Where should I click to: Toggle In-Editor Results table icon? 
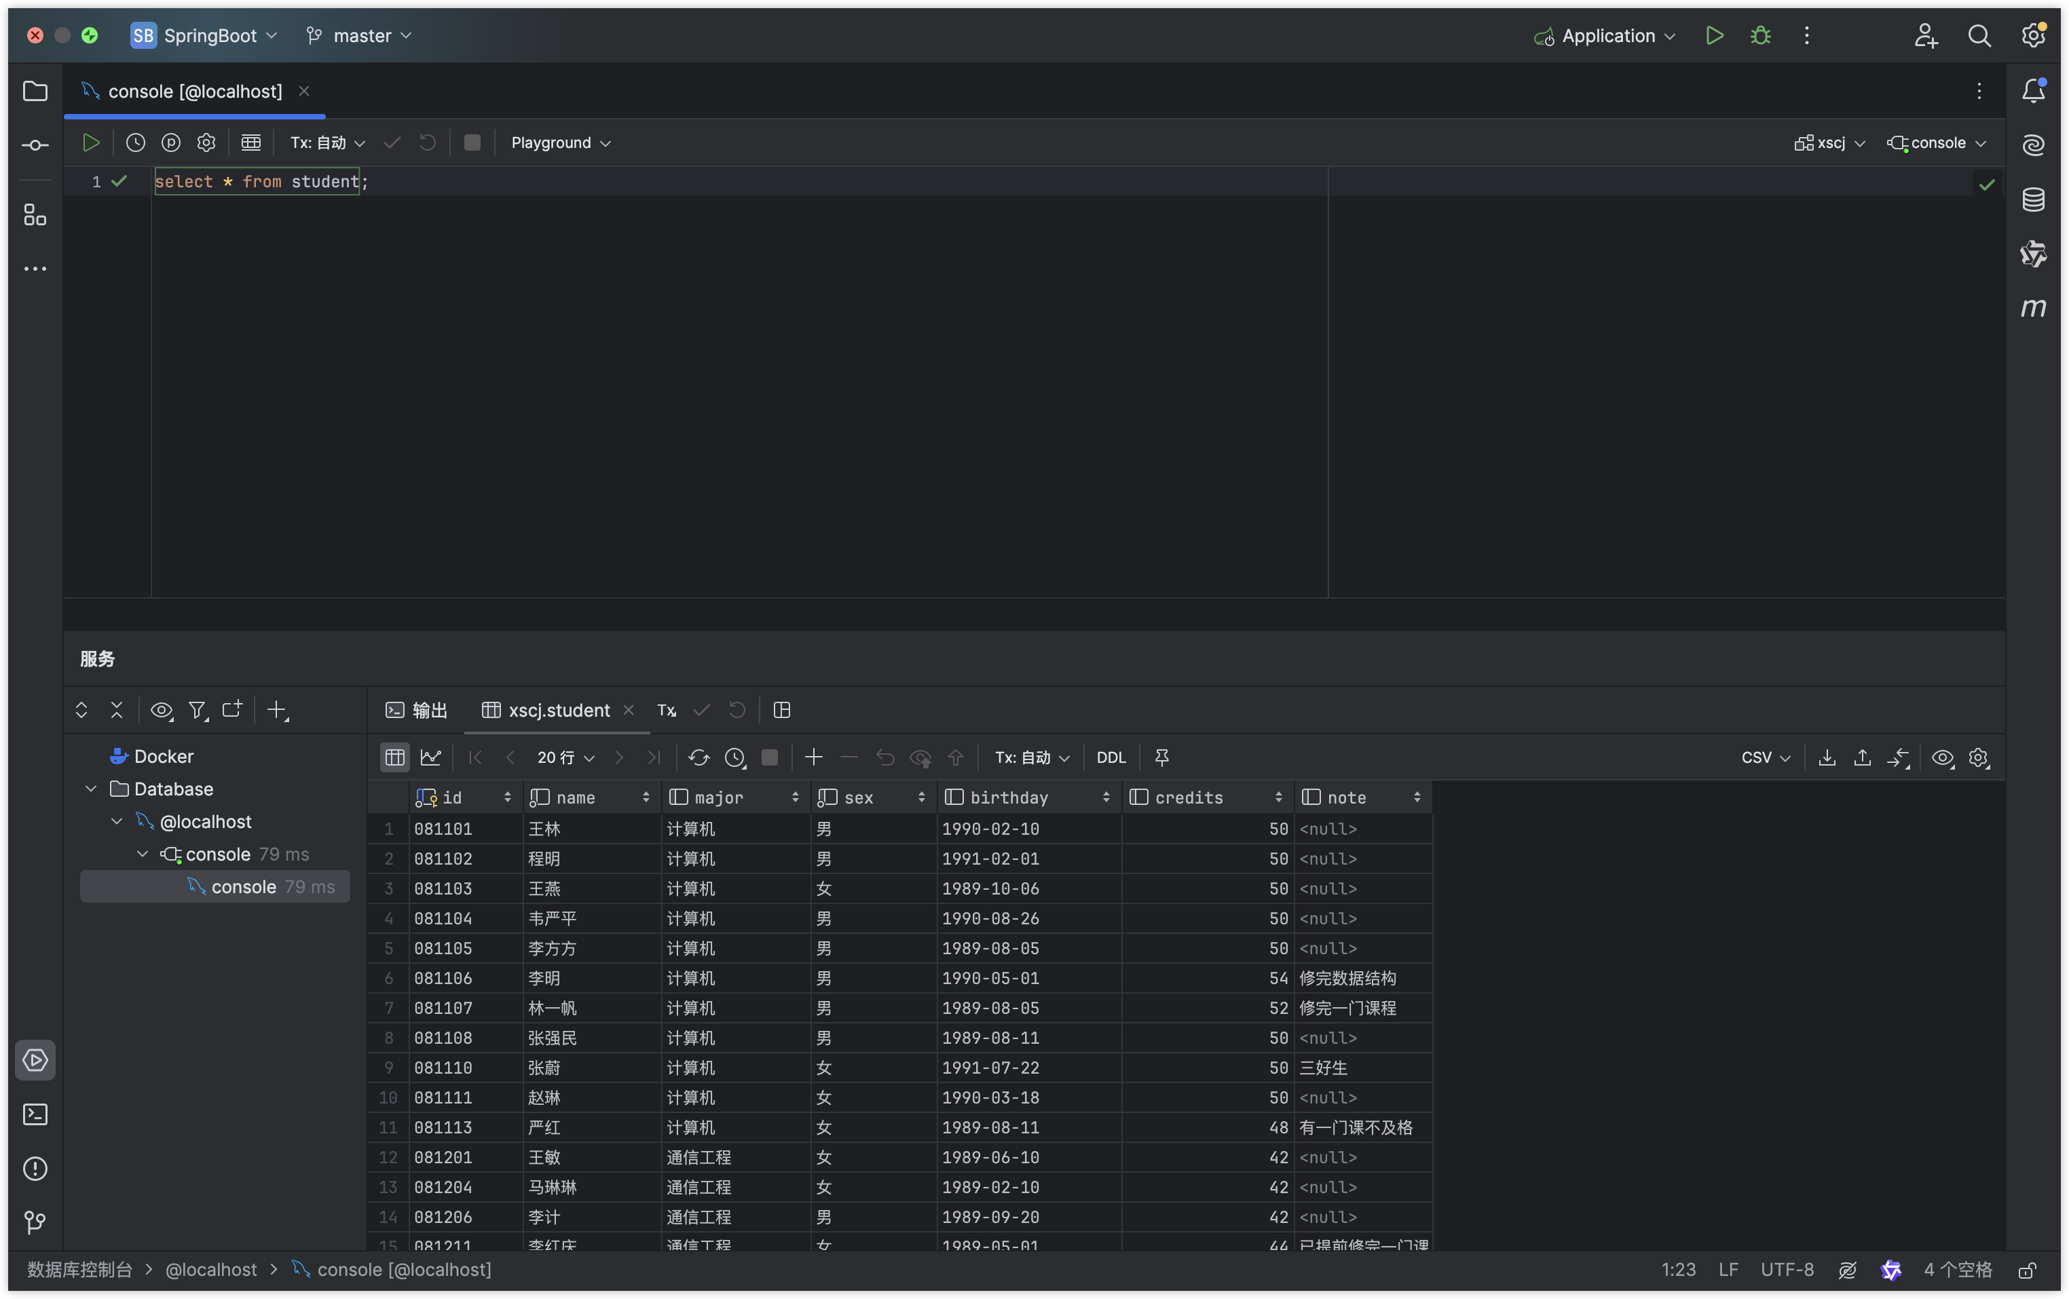tap(251, 143)
